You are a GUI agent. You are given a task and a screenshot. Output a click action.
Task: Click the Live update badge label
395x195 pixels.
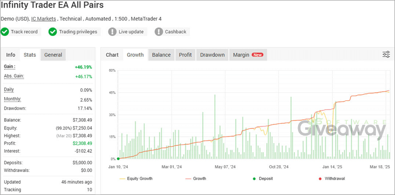pyautogui.click(x=131, y=32)
